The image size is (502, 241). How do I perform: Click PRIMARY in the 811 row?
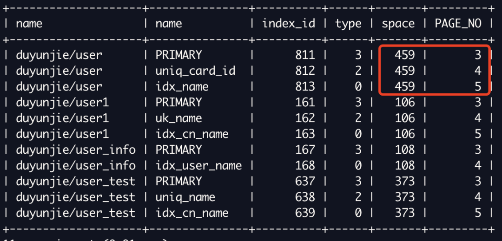click(178, 55)
